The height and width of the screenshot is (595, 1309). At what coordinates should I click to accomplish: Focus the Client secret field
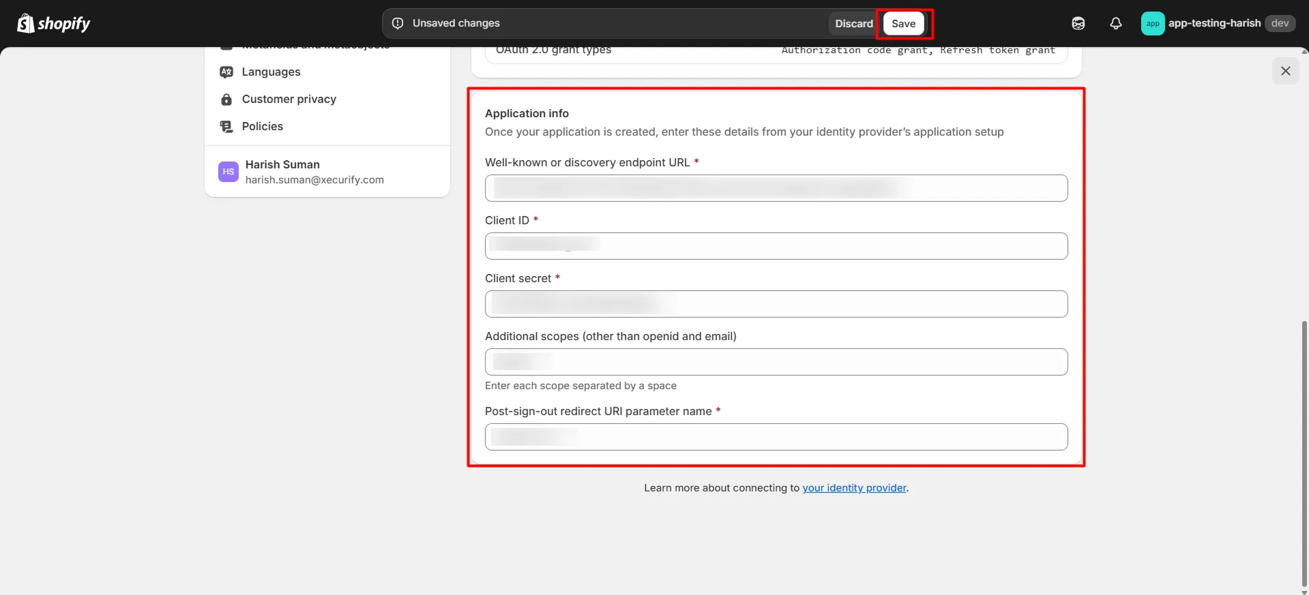tap(776, 304)
